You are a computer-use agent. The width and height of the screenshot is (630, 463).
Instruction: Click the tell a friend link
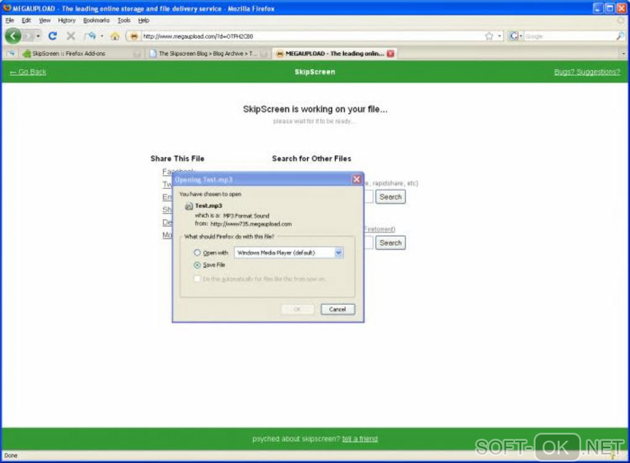pyautogui.click(x=359, y=439)
